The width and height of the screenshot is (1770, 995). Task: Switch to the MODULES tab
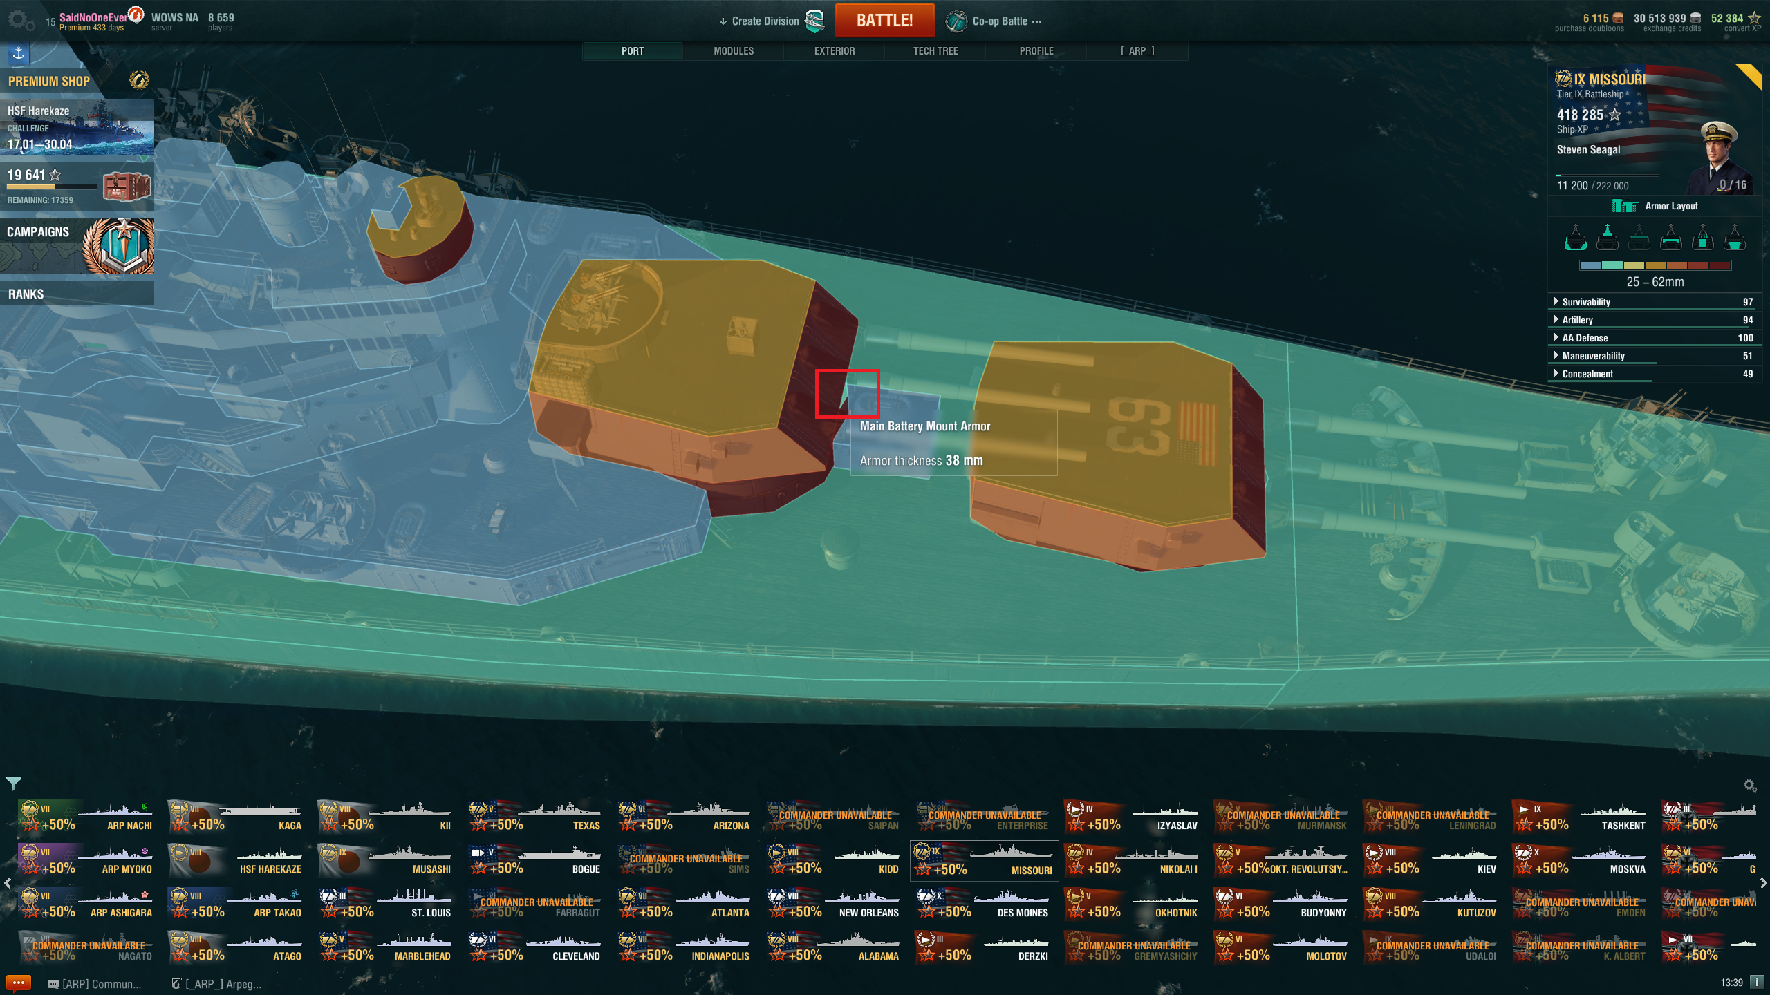pyautogui.click(x=734, y=51)
